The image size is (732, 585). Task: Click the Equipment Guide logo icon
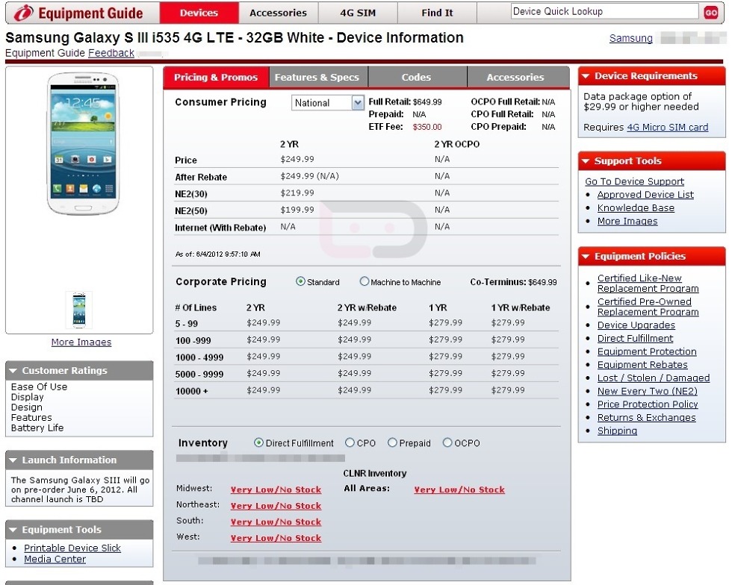tap(24, 13)
